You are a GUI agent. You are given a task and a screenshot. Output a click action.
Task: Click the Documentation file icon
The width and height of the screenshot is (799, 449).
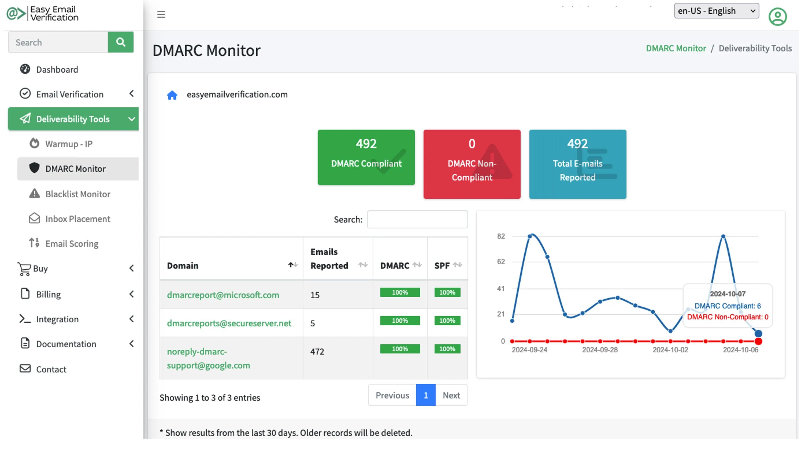pos(25,344)
